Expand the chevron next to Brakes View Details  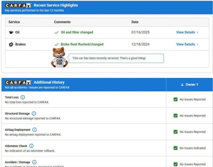point(198,44)
